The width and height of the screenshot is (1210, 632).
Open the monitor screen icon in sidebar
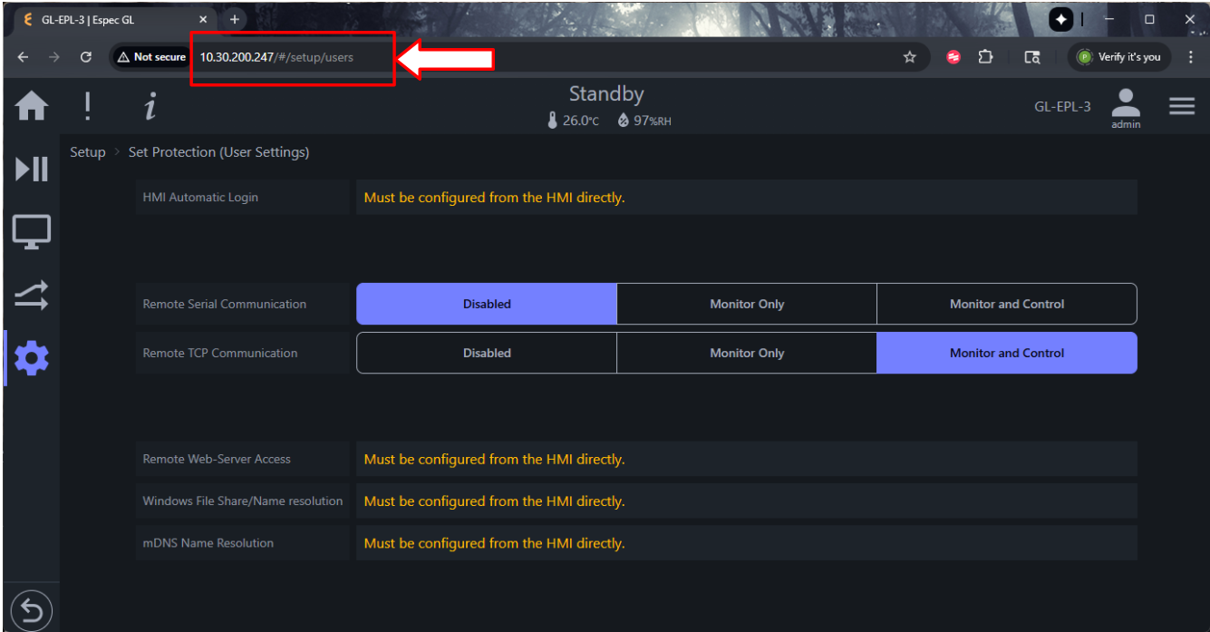click(x=32, y=232)
